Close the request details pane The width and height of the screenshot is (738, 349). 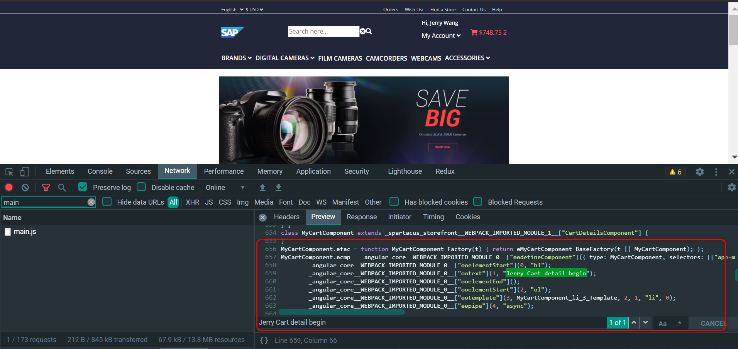tap(263, 217)
